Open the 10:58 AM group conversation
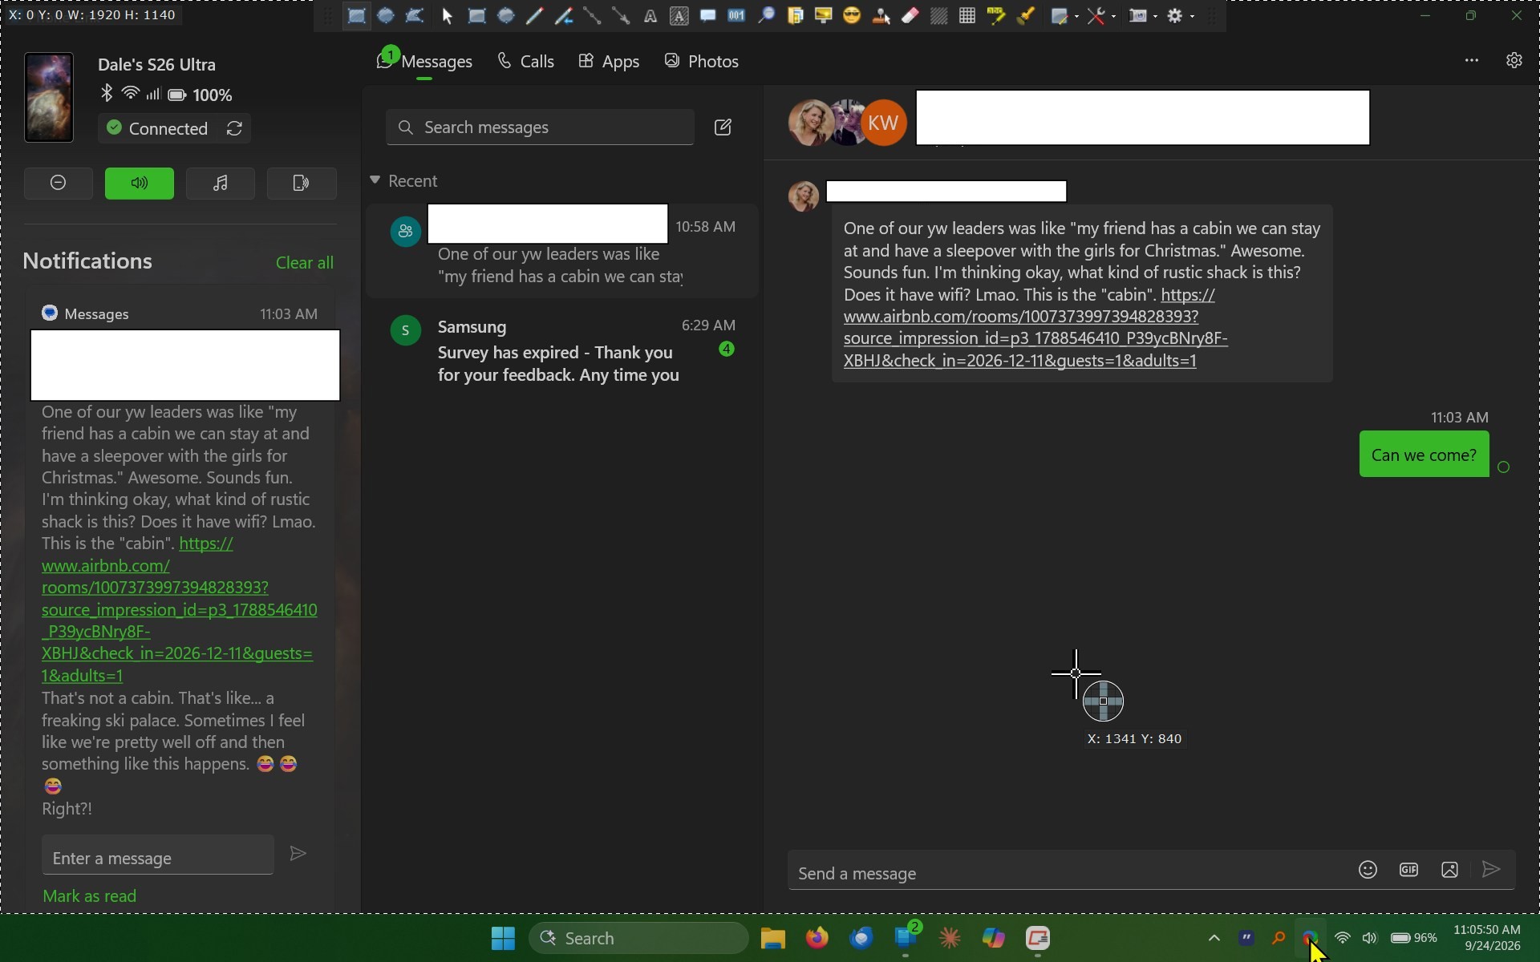The height and width of the screenshot is (962, 1540). (561, 250)
